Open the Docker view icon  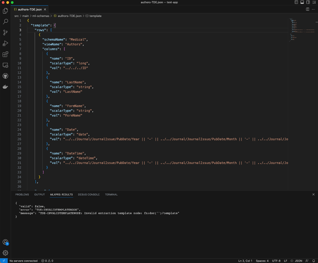coord(5,87)
